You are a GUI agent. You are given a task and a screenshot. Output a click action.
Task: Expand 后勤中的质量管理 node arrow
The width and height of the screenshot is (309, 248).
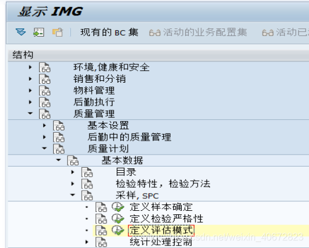(44, 137)
